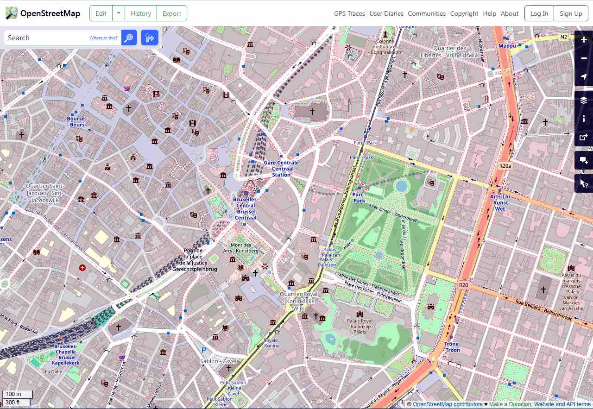Image resolution: width=593 pixels, height=409 pixels.
Task: Click the Colonne du Congrès monument icon
Action: [x=385, y=35]
